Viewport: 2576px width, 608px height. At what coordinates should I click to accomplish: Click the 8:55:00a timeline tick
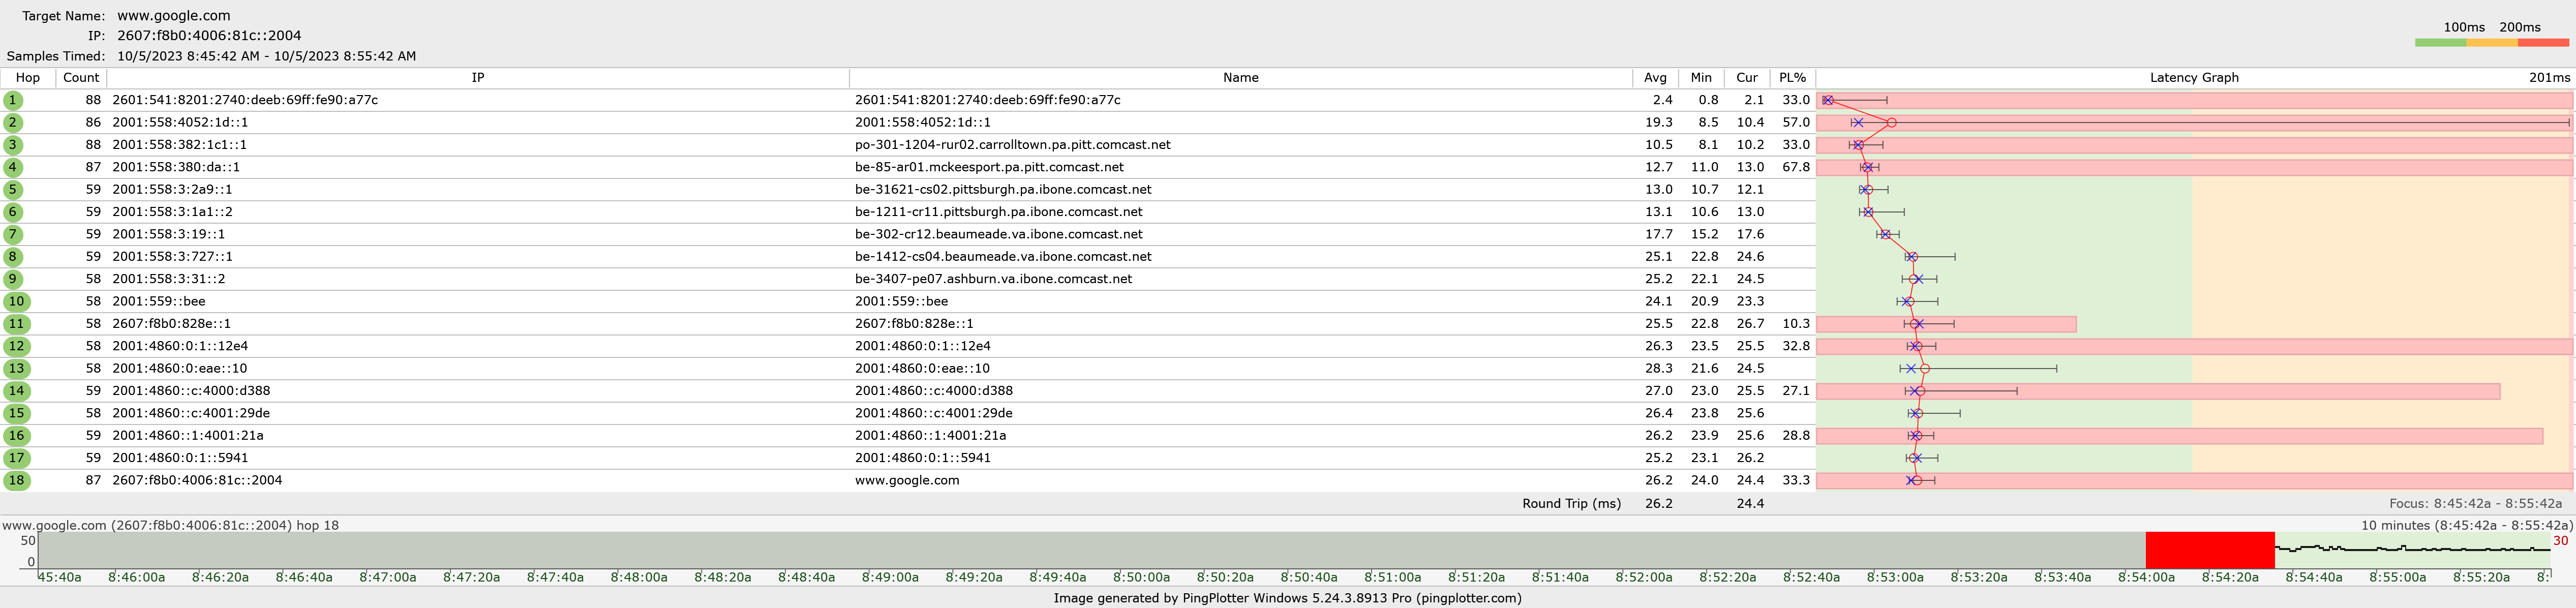coord(2397,577)
